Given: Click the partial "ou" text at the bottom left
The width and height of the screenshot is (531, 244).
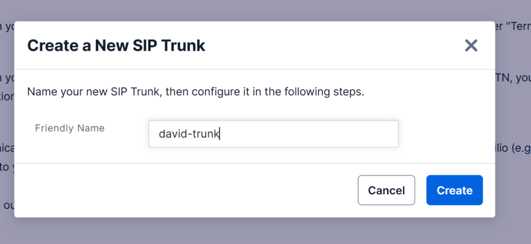Looking at the screenshot, I should [8, 205].
